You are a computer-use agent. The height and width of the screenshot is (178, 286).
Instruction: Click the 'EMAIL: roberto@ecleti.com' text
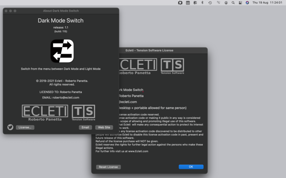(x=61, y=98)
